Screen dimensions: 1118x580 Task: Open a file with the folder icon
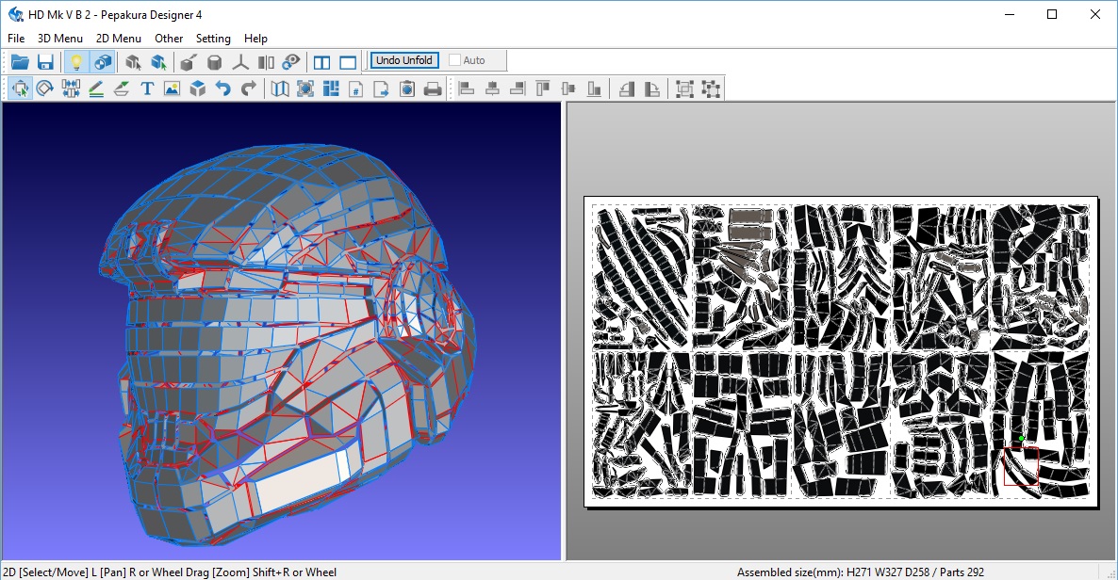click(x=20, y=62)
